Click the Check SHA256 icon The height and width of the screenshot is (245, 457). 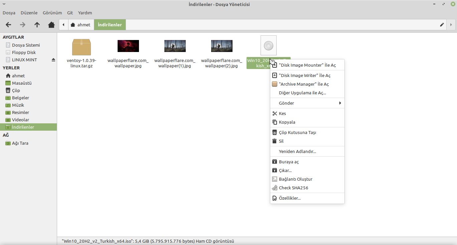pyautogui.click(x=275, y=188)
